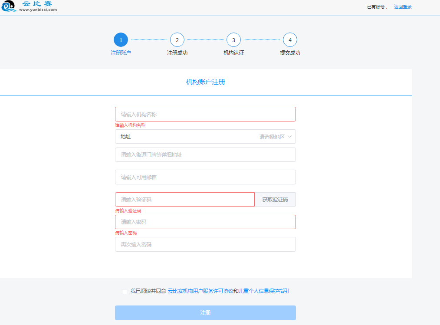Select step 4 circle 提交成功
440x325 pixels.
tap(290, 40)
